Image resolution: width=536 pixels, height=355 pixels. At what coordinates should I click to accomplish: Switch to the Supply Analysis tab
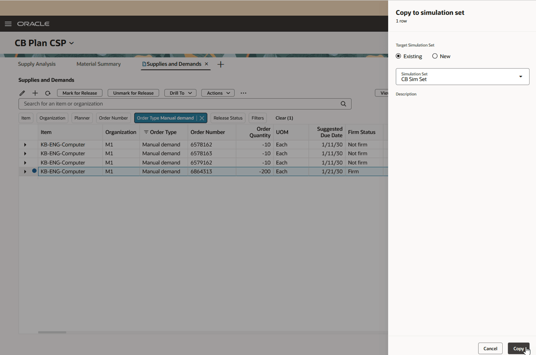(x=37, y=64)
